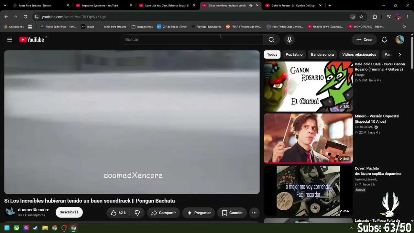The height and width of the screenshot is (233, 414).
Task: Dislike the video with thumbs-down button
Action: [x=137, y=213]
